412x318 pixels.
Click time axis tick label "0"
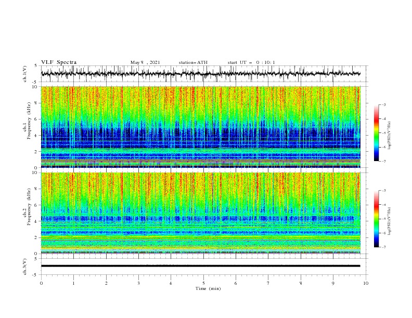pyautogui.click(x=41, y=283)
